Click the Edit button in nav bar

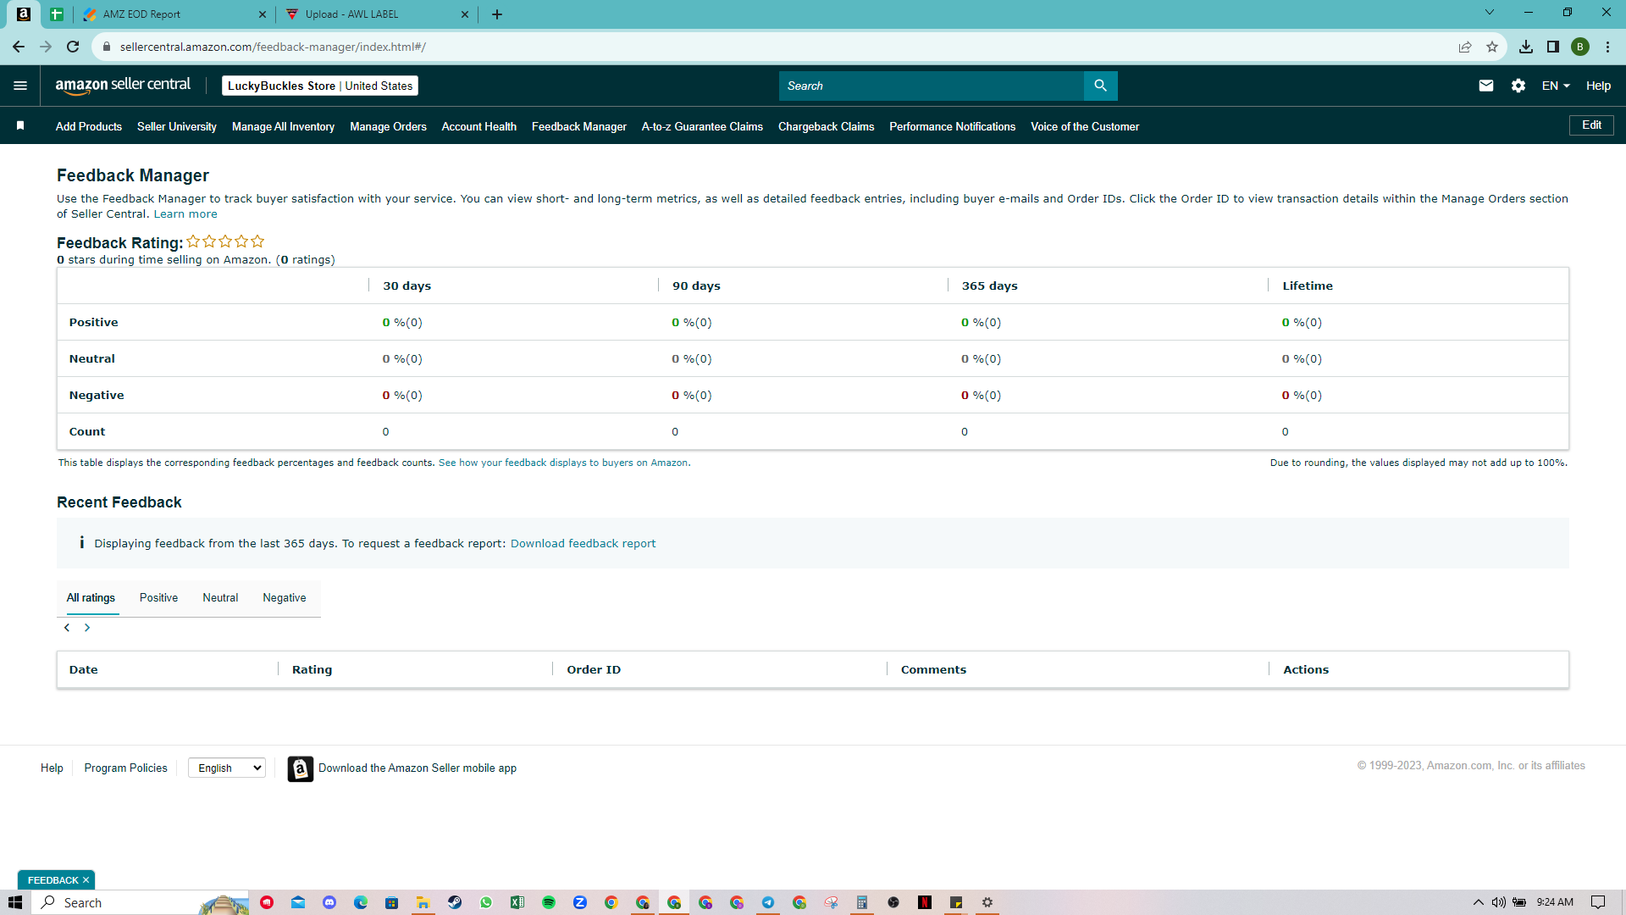click(x=1591, y=125)
